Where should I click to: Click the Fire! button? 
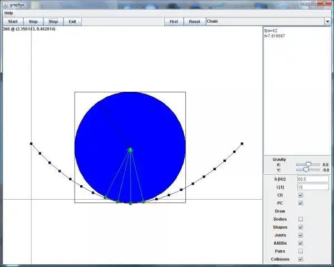tap(174, 22)
